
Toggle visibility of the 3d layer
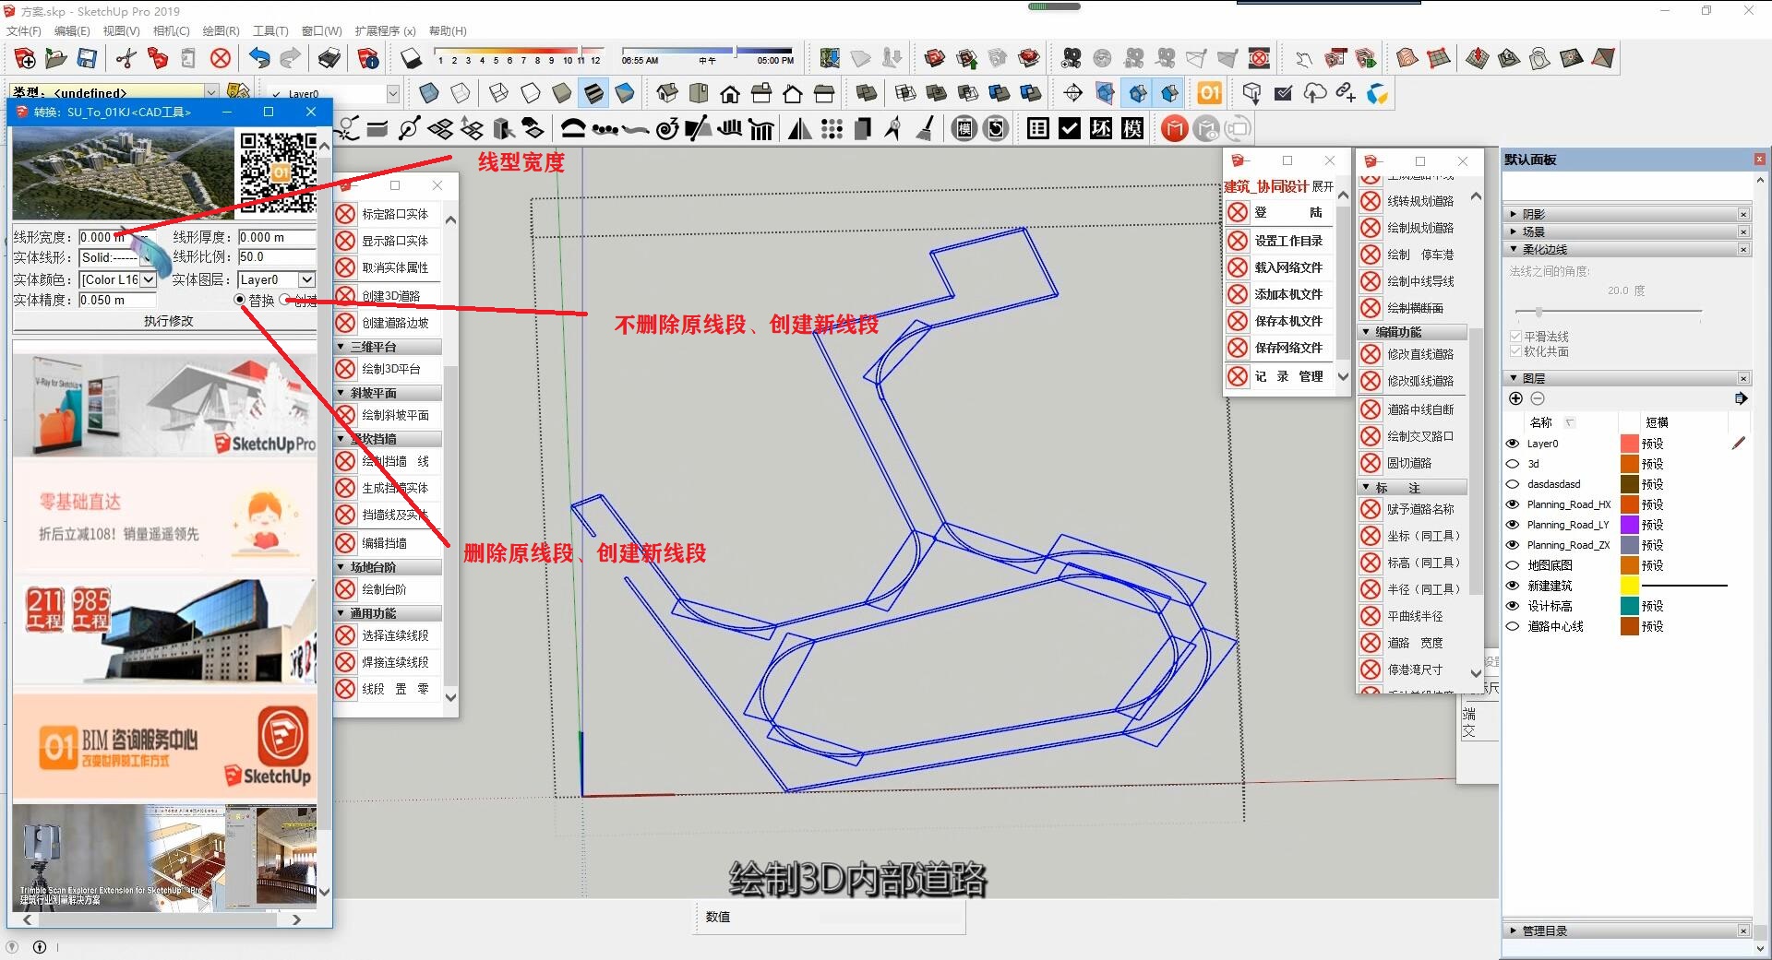click(1513, 464)
